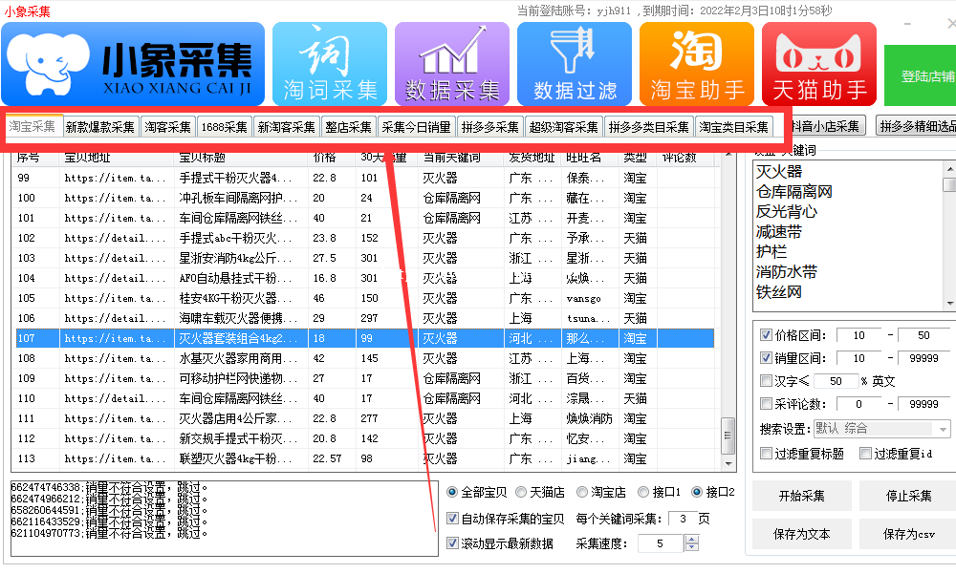The height and width of the screenshot is (574, 956).
Task: Click the 销量区间 minimum field
Action: pos(859,358)
